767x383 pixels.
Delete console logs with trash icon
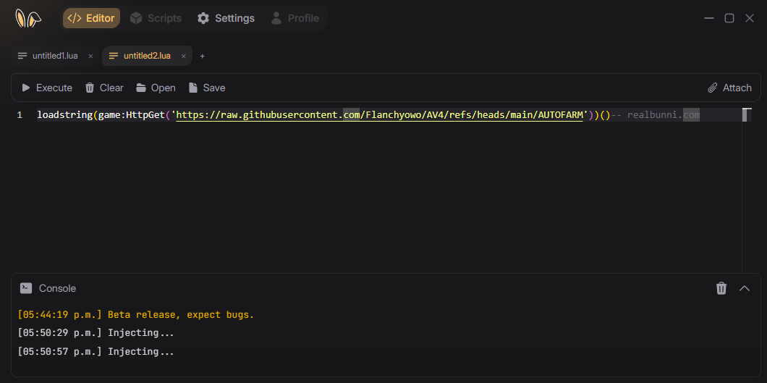(721, 288)
